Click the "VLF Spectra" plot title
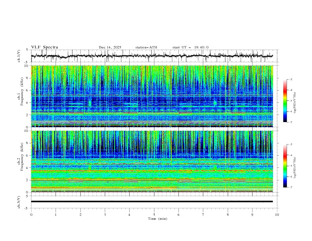This screenshot has height=241, width=312. point(45,47)
